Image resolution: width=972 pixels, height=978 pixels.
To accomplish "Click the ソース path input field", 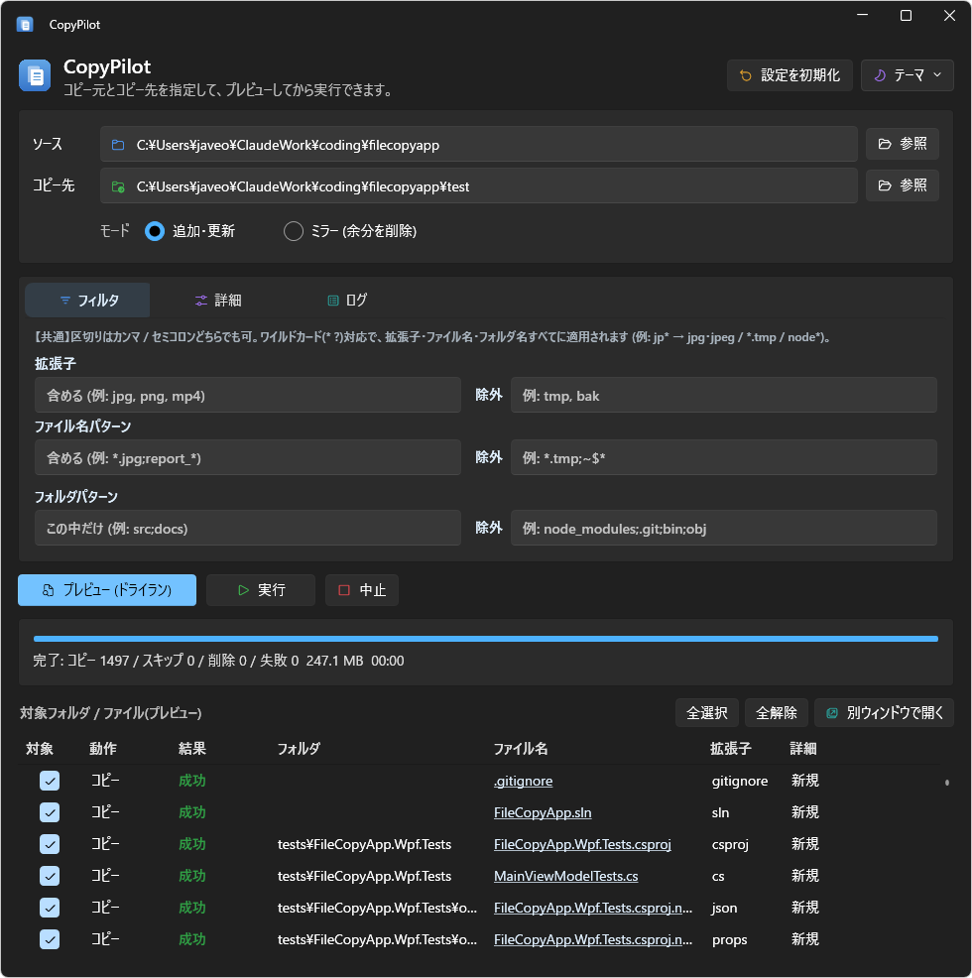I will (x=478, y=144).
